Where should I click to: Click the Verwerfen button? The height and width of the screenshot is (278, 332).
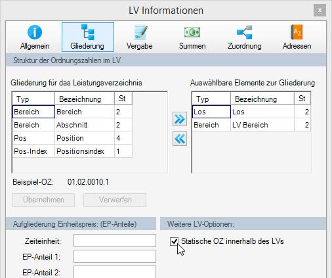(115, 200)
